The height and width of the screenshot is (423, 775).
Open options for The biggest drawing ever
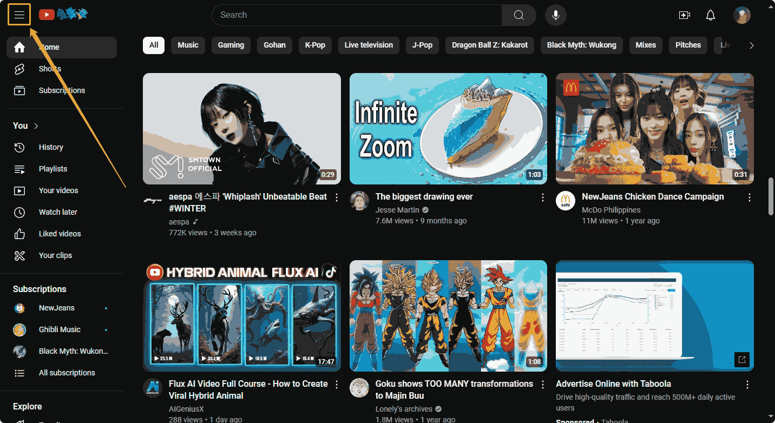click(x=543, y=197)
